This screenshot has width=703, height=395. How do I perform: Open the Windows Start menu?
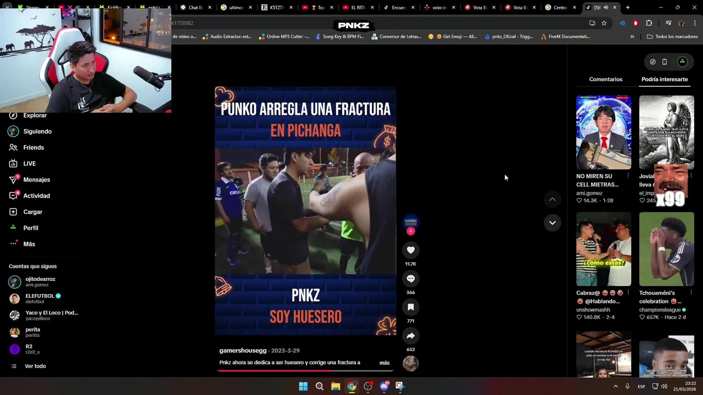(x=303, y=386)
